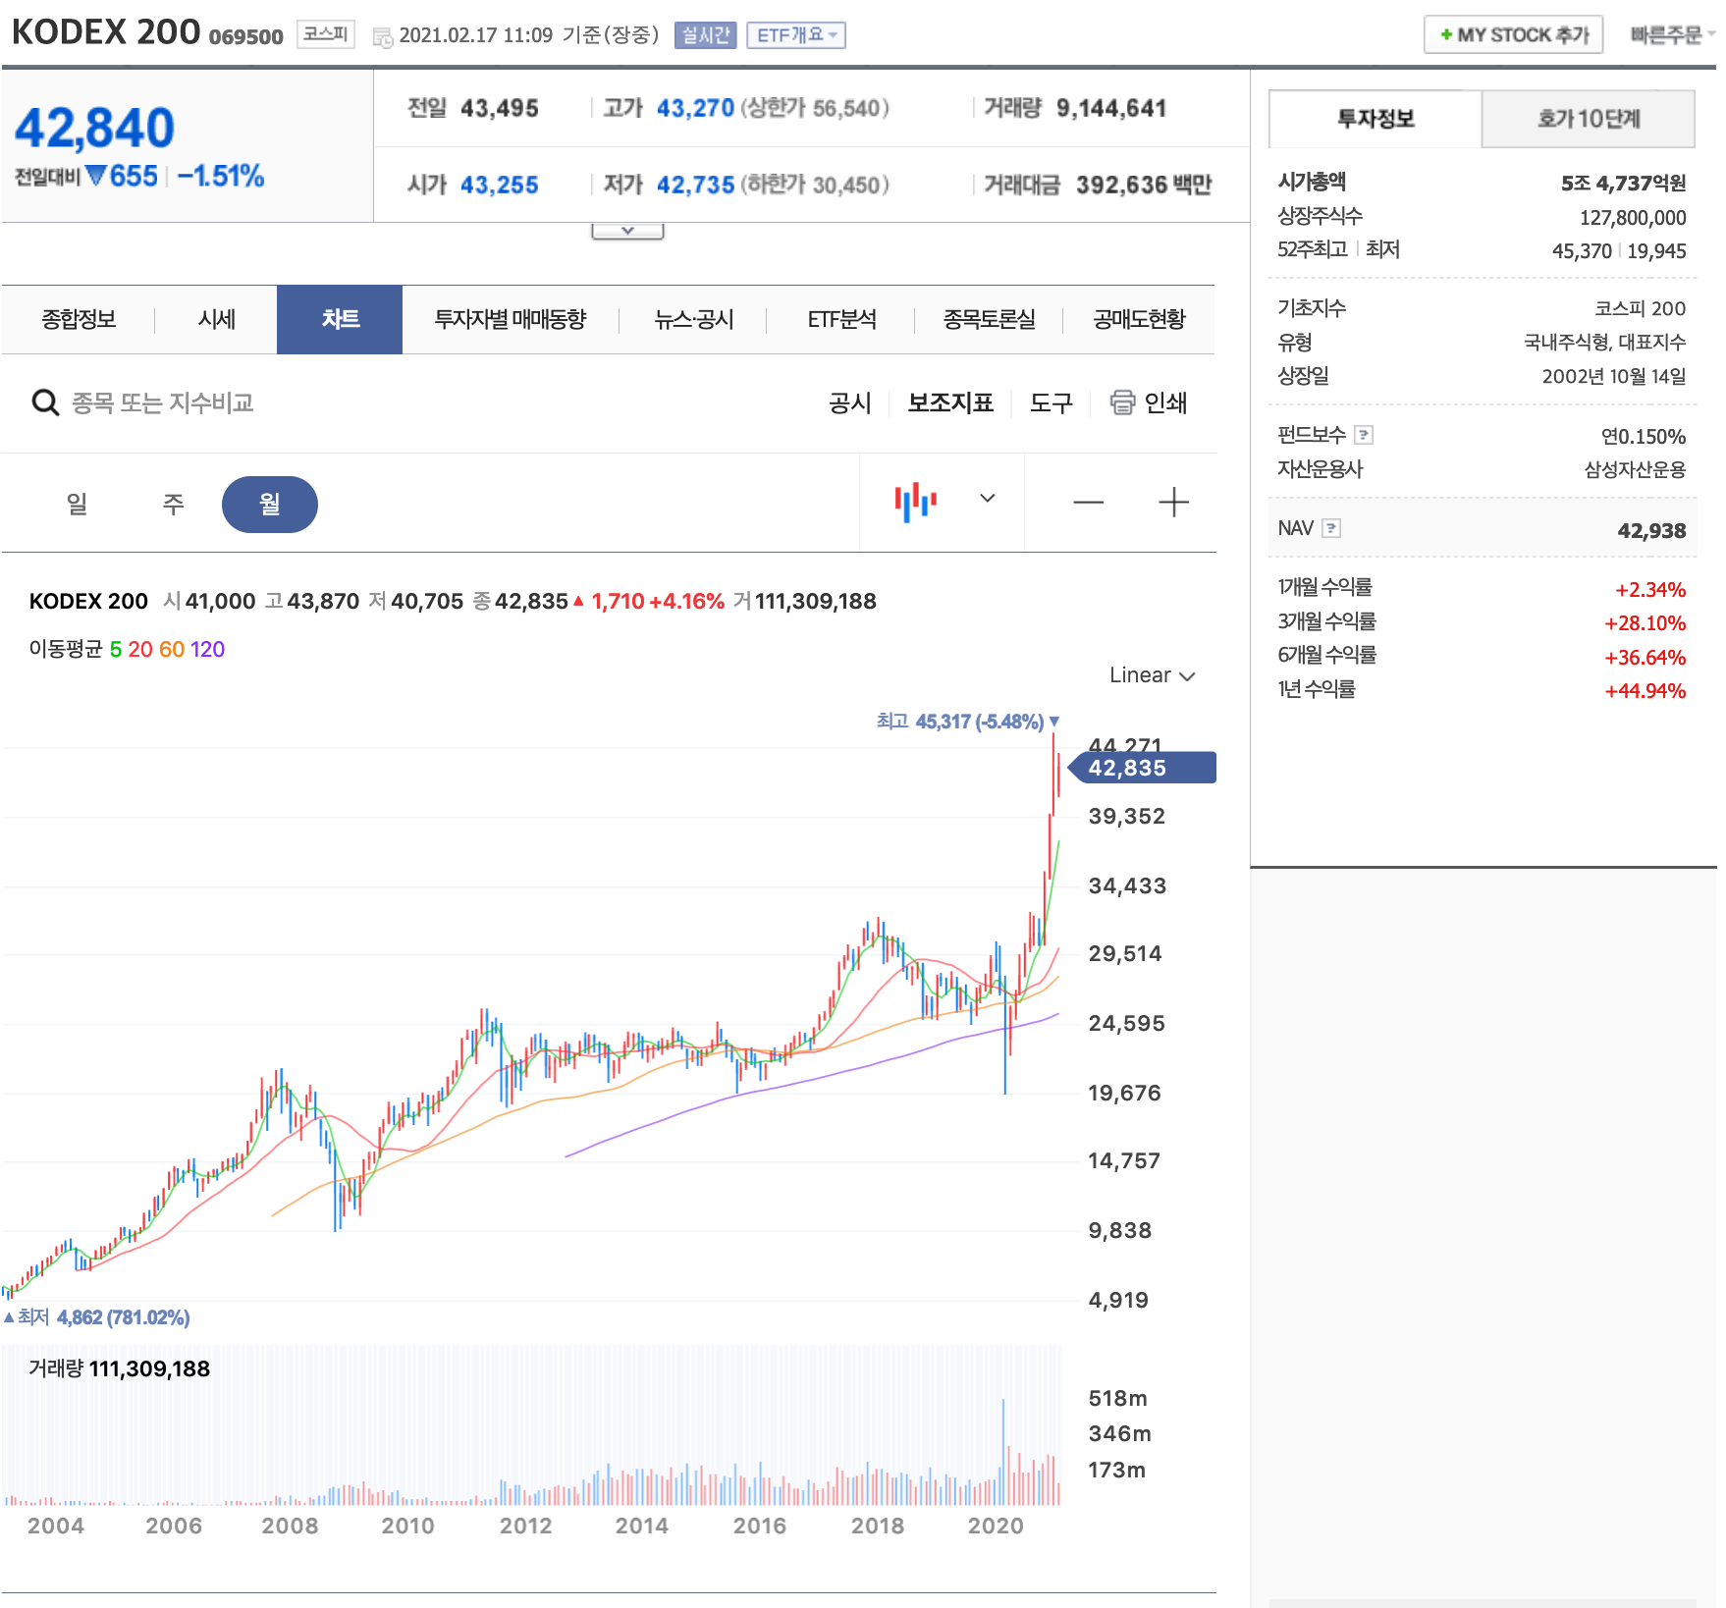Click the 펀드보수 help question icon
Image resolution: width=1726 pixels, height=1608 pixels.
click(x=1363, y=435)
